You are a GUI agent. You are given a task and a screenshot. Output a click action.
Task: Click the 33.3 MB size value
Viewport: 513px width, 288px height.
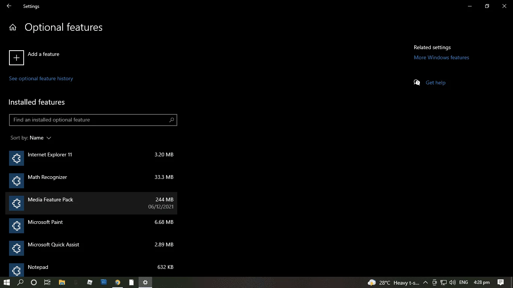164,177
